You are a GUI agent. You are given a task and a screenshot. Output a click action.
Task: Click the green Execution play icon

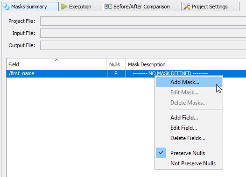tap(64, 7)
